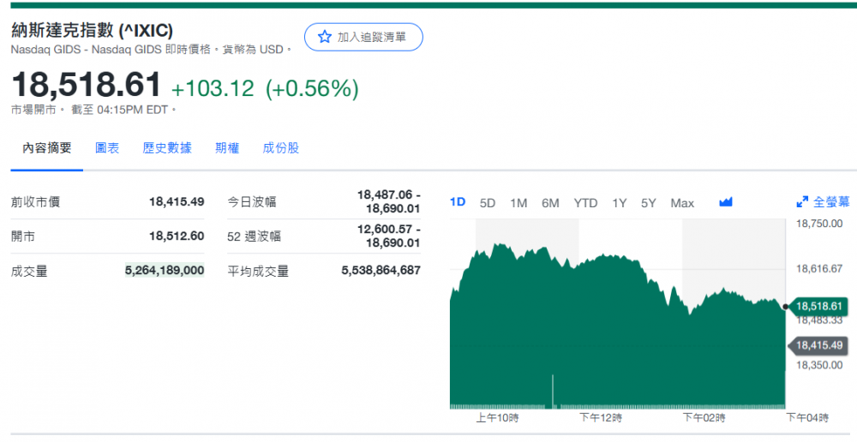Select the 1Y chart range

point(619,203)
